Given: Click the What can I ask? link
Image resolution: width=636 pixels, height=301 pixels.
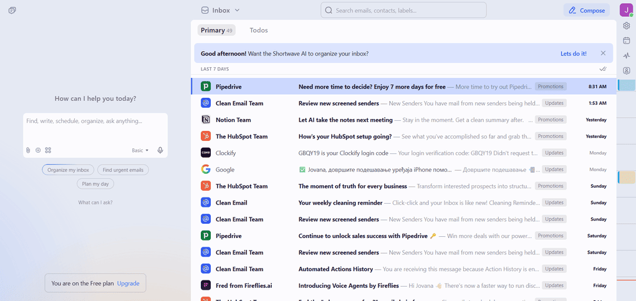Looking at the screenshot, I should coord(95,203).
